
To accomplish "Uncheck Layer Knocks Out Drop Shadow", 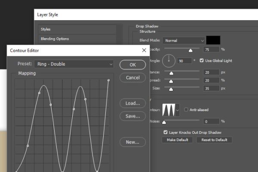I will tap(166, 132).
